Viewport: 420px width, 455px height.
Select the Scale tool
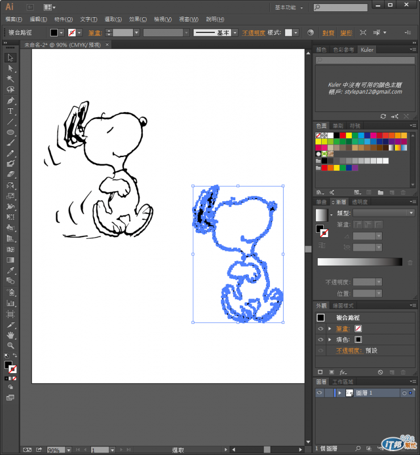[x=10, y=196]
